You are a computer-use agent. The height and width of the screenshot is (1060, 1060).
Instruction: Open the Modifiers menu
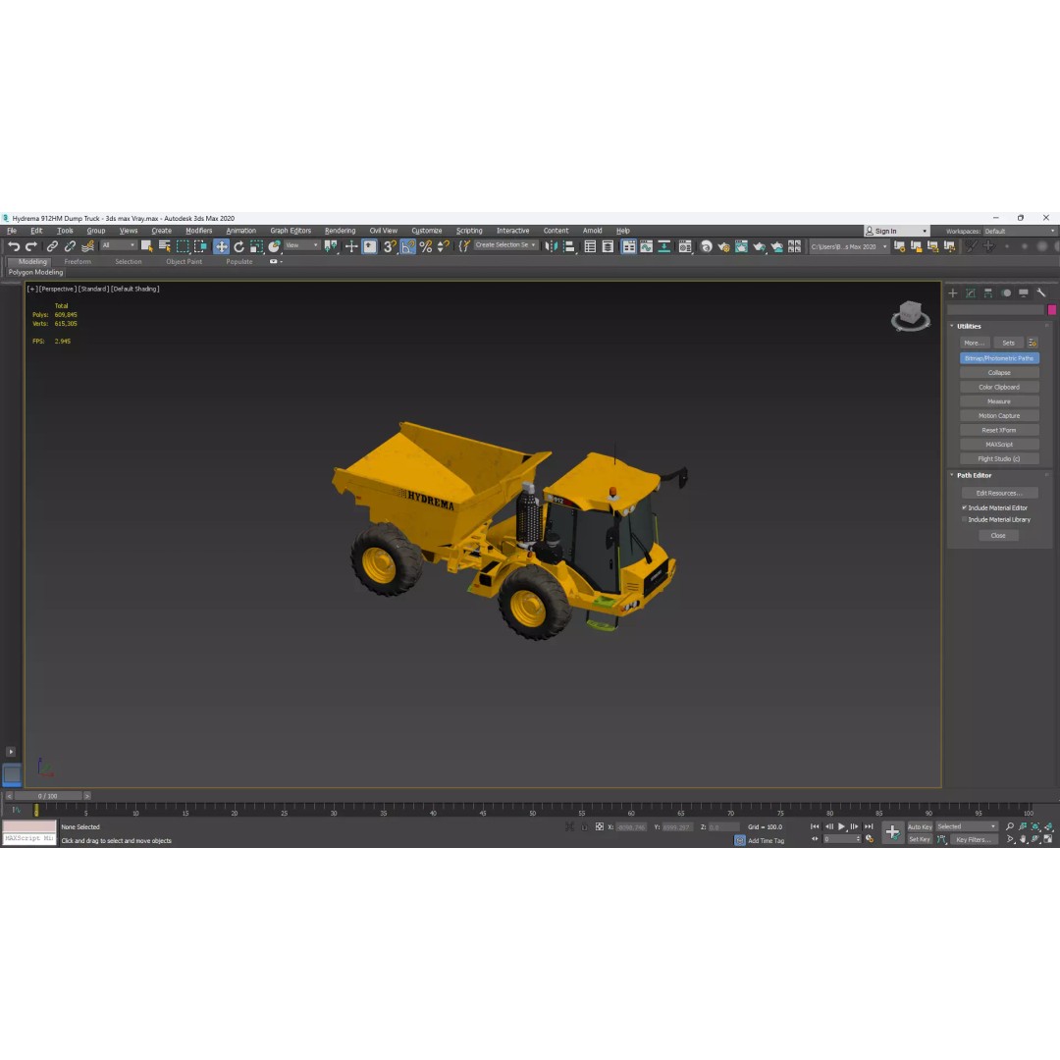click(198, 231)
